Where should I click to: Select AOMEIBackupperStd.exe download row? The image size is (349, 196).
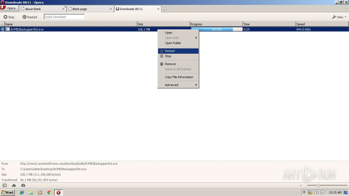174,29
